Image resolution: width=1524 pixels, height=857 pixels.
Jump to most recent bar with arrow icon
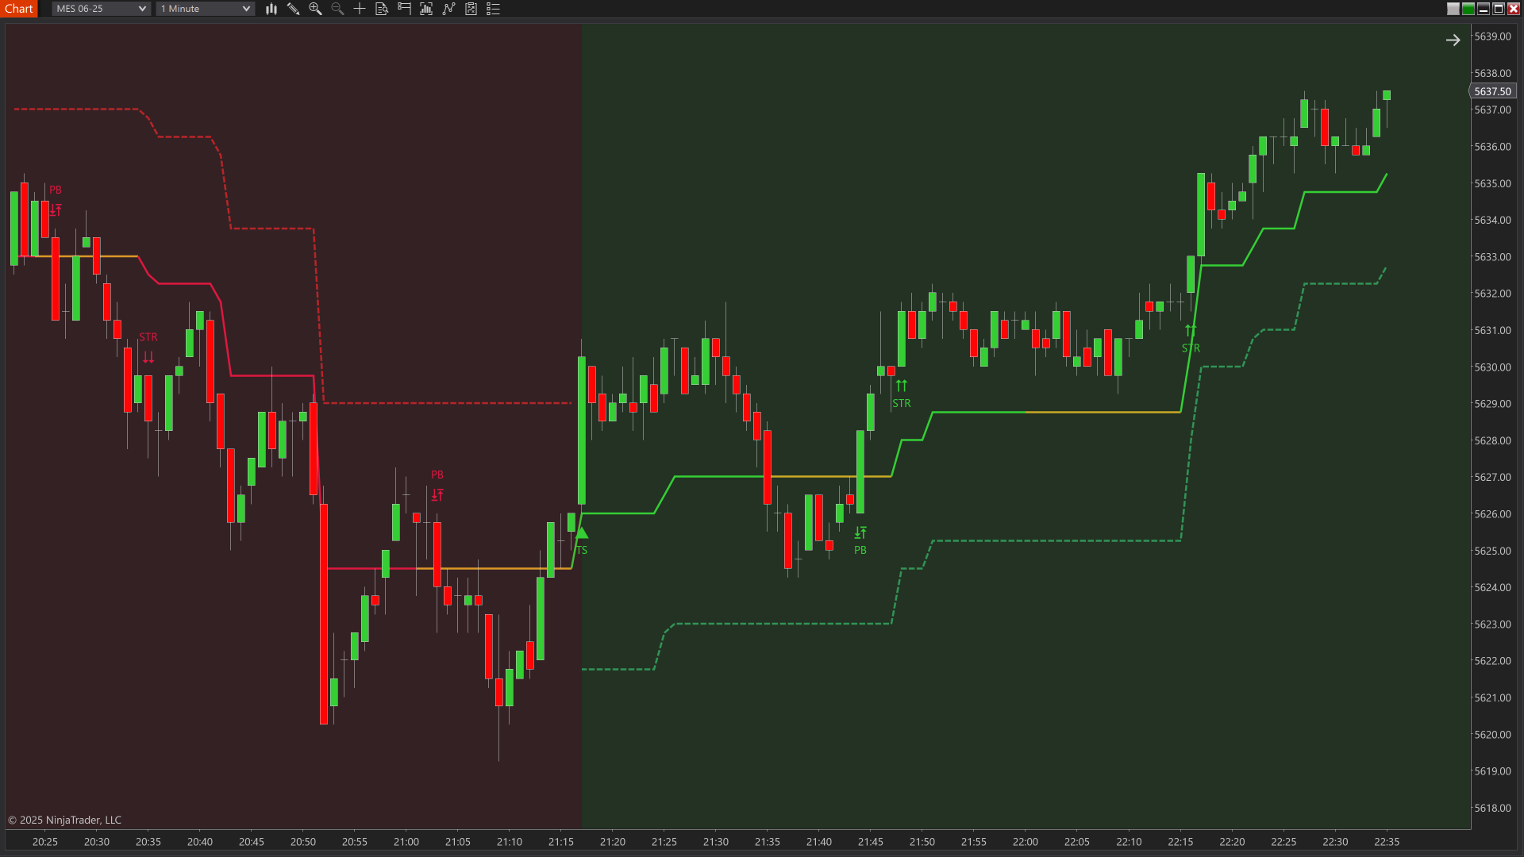[1453, 40]
